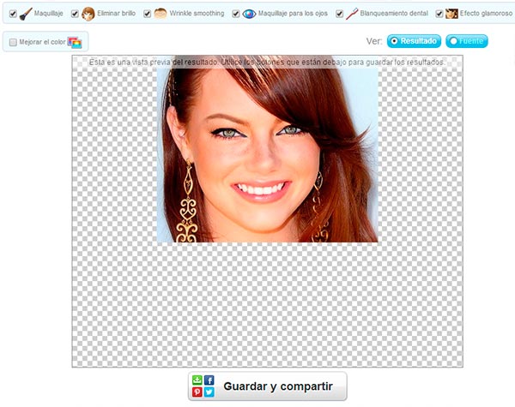Click the Efecto glamoroso portrait icon
515x407 pixels.
coord(451,14)
